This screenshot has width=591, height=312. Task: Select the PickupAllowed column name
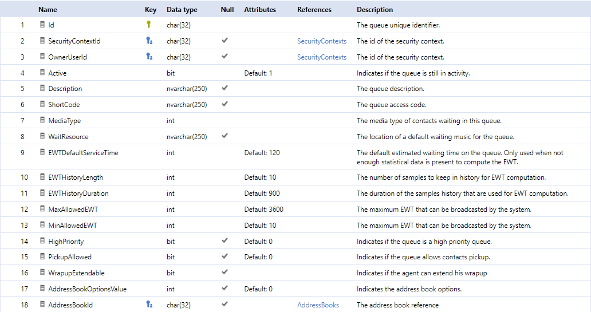click(x=70, y=258)
